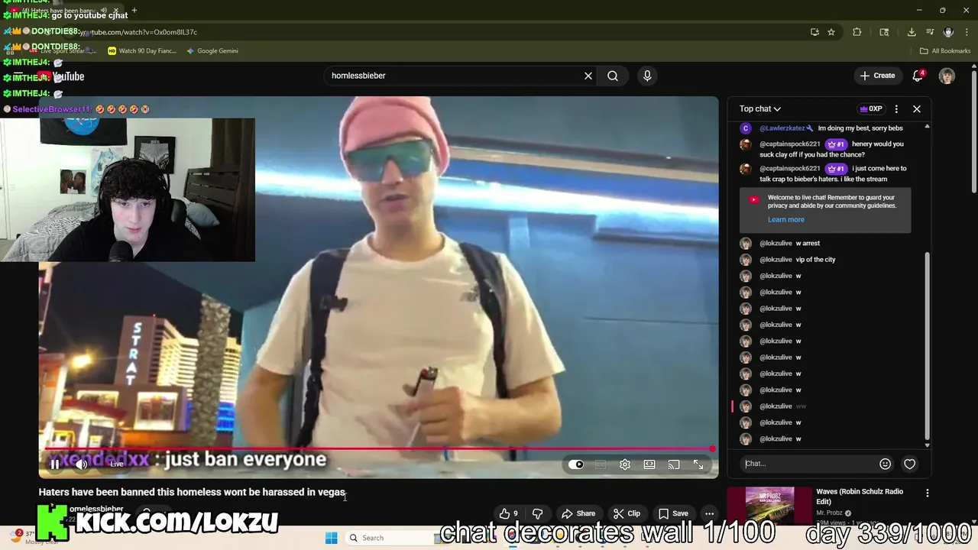The width and height of the screenshot is (978, 550).
Task: Send a heart reaction in chat
Action: click(910, 464)
